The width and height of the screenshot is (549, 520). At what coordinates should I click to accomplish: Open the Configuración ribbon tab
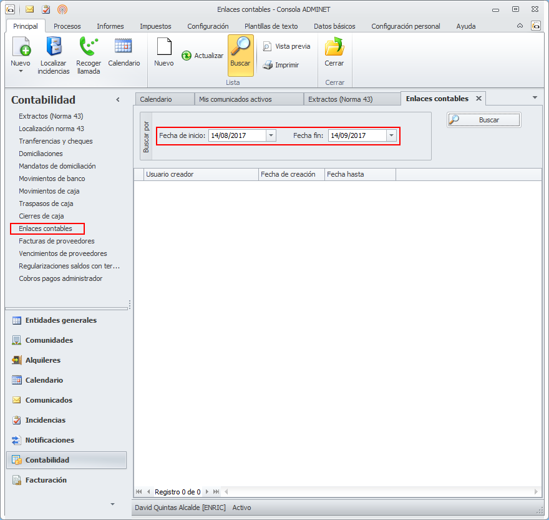[x=208, y=26]
